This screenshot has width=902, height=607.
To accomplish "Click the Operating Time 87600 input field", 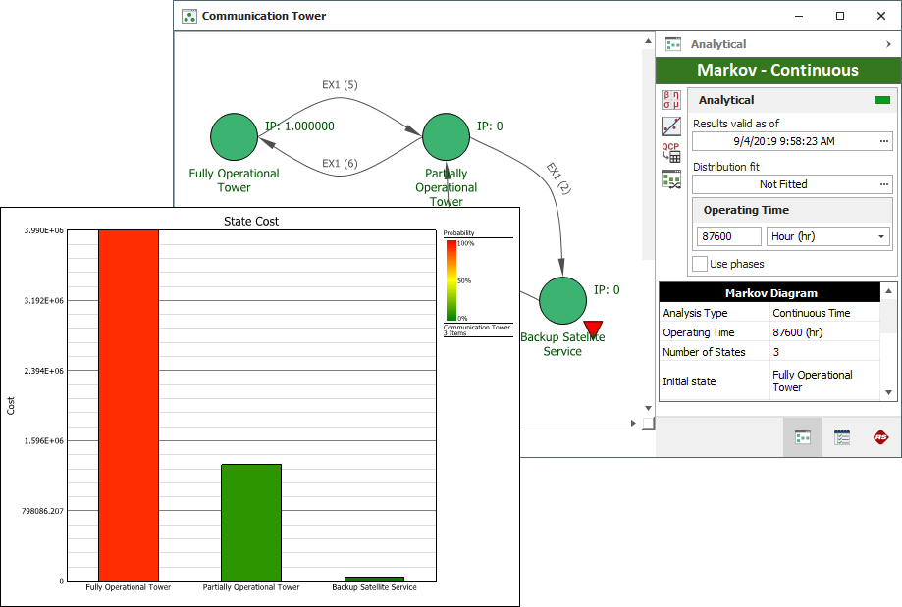I will pyautogui.click(x=727, y=236).
